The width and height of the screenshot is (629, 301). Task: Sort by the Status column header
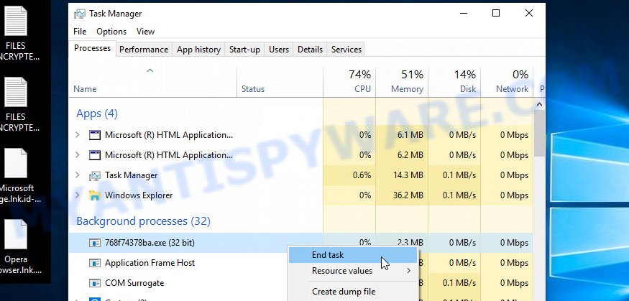pyautogui.click(x=280, y=83)
